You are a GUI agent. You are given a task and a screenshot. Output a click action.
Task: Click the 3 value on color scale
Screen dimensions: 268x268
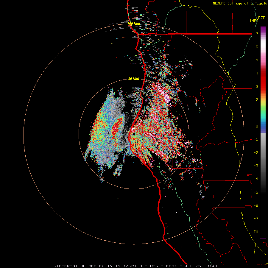coord(257,86)
